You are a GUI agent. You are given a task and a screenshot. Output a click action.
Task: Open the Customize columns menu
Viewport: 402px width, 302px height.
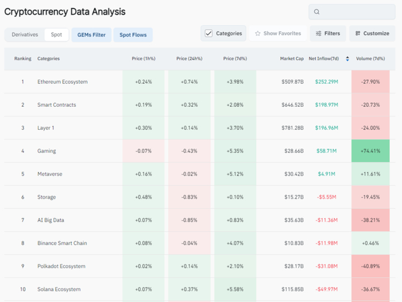click(x=372, y=33)
